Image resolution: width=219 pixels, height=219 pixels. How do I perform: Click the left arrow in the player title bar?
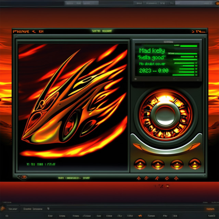point(34,31)
